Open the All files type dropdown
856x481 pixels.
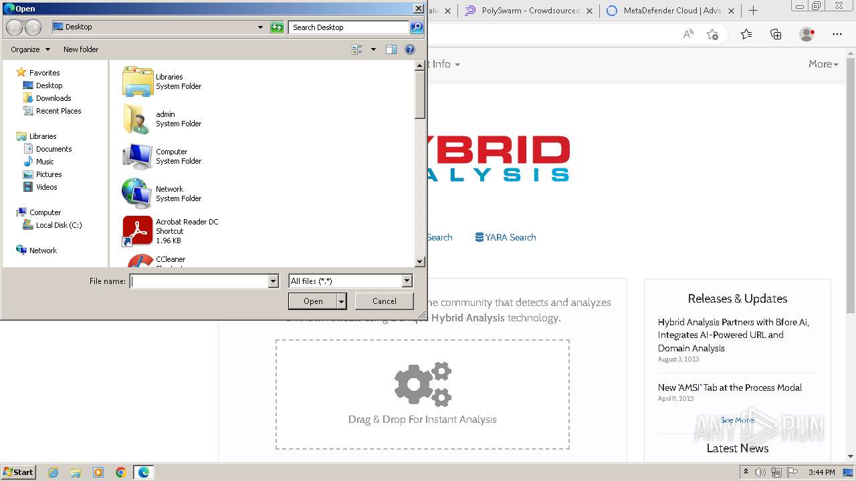pos(407,281)
